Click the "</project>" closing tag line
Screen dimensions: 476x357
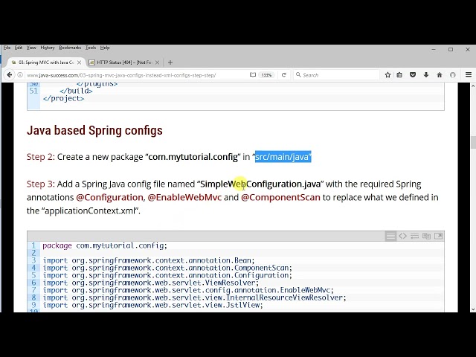63,98
